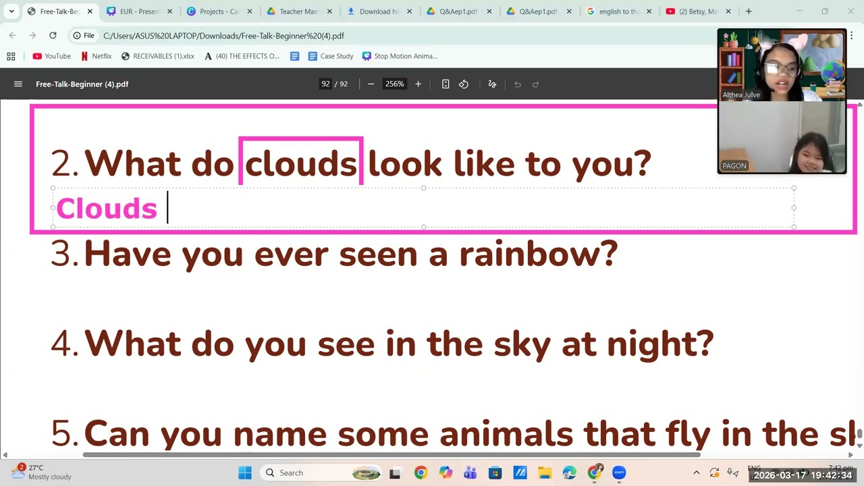Click the horizontal scrollbar of the PDF
Viewport: 864px width, 486px height.
391,455
